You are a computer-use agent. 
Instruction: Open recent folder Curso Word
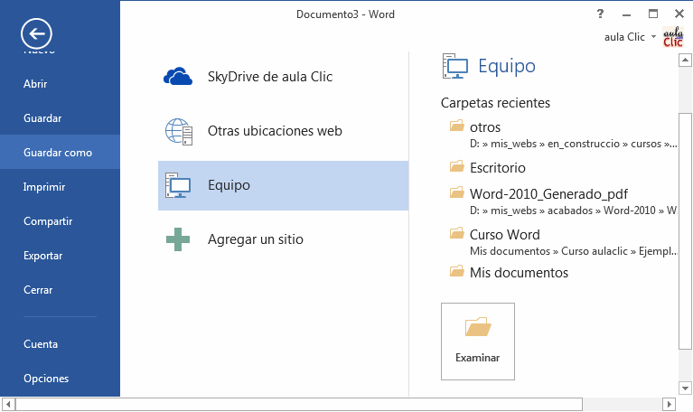pyautogui.click(x=504, y=234)
